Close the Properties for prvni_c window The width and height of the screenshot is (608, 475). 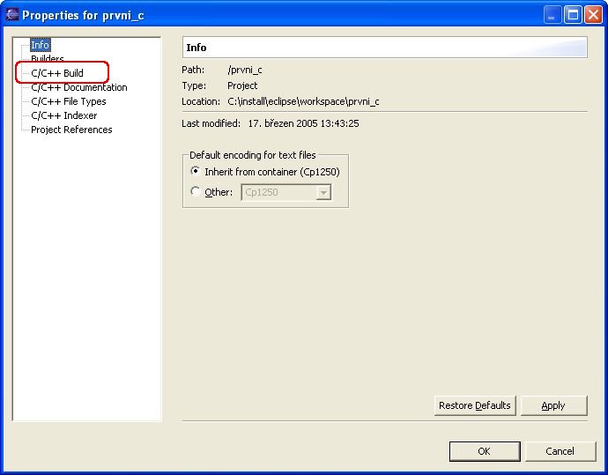pyautogui.click(x=593, y=15)
